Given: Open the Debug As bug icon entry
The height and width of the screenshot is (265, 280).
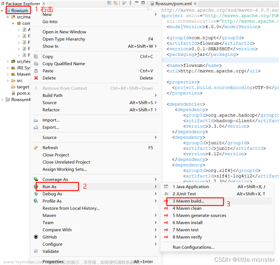Looking at the screenshot, I should [x=36, y=194].
